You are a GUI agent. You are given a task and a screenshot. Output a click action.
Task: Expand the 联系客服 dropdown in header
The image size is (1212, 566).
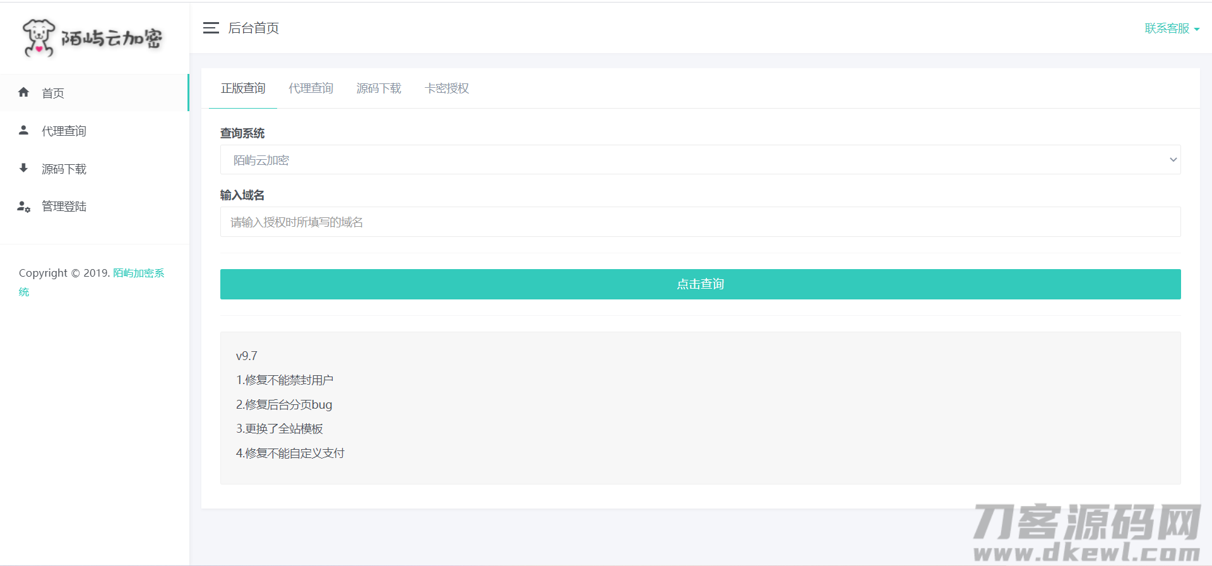[1172, 28]
